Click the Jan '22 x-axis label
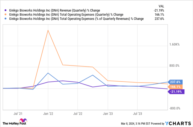The width and height of the screenshot is (193, 127). [48, 113]
